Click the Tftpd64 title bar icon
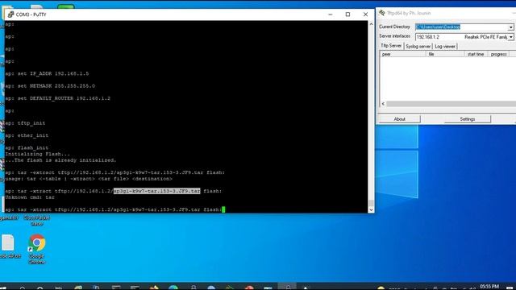Screen dimensions: 516x290 click(x=382, y=13)
